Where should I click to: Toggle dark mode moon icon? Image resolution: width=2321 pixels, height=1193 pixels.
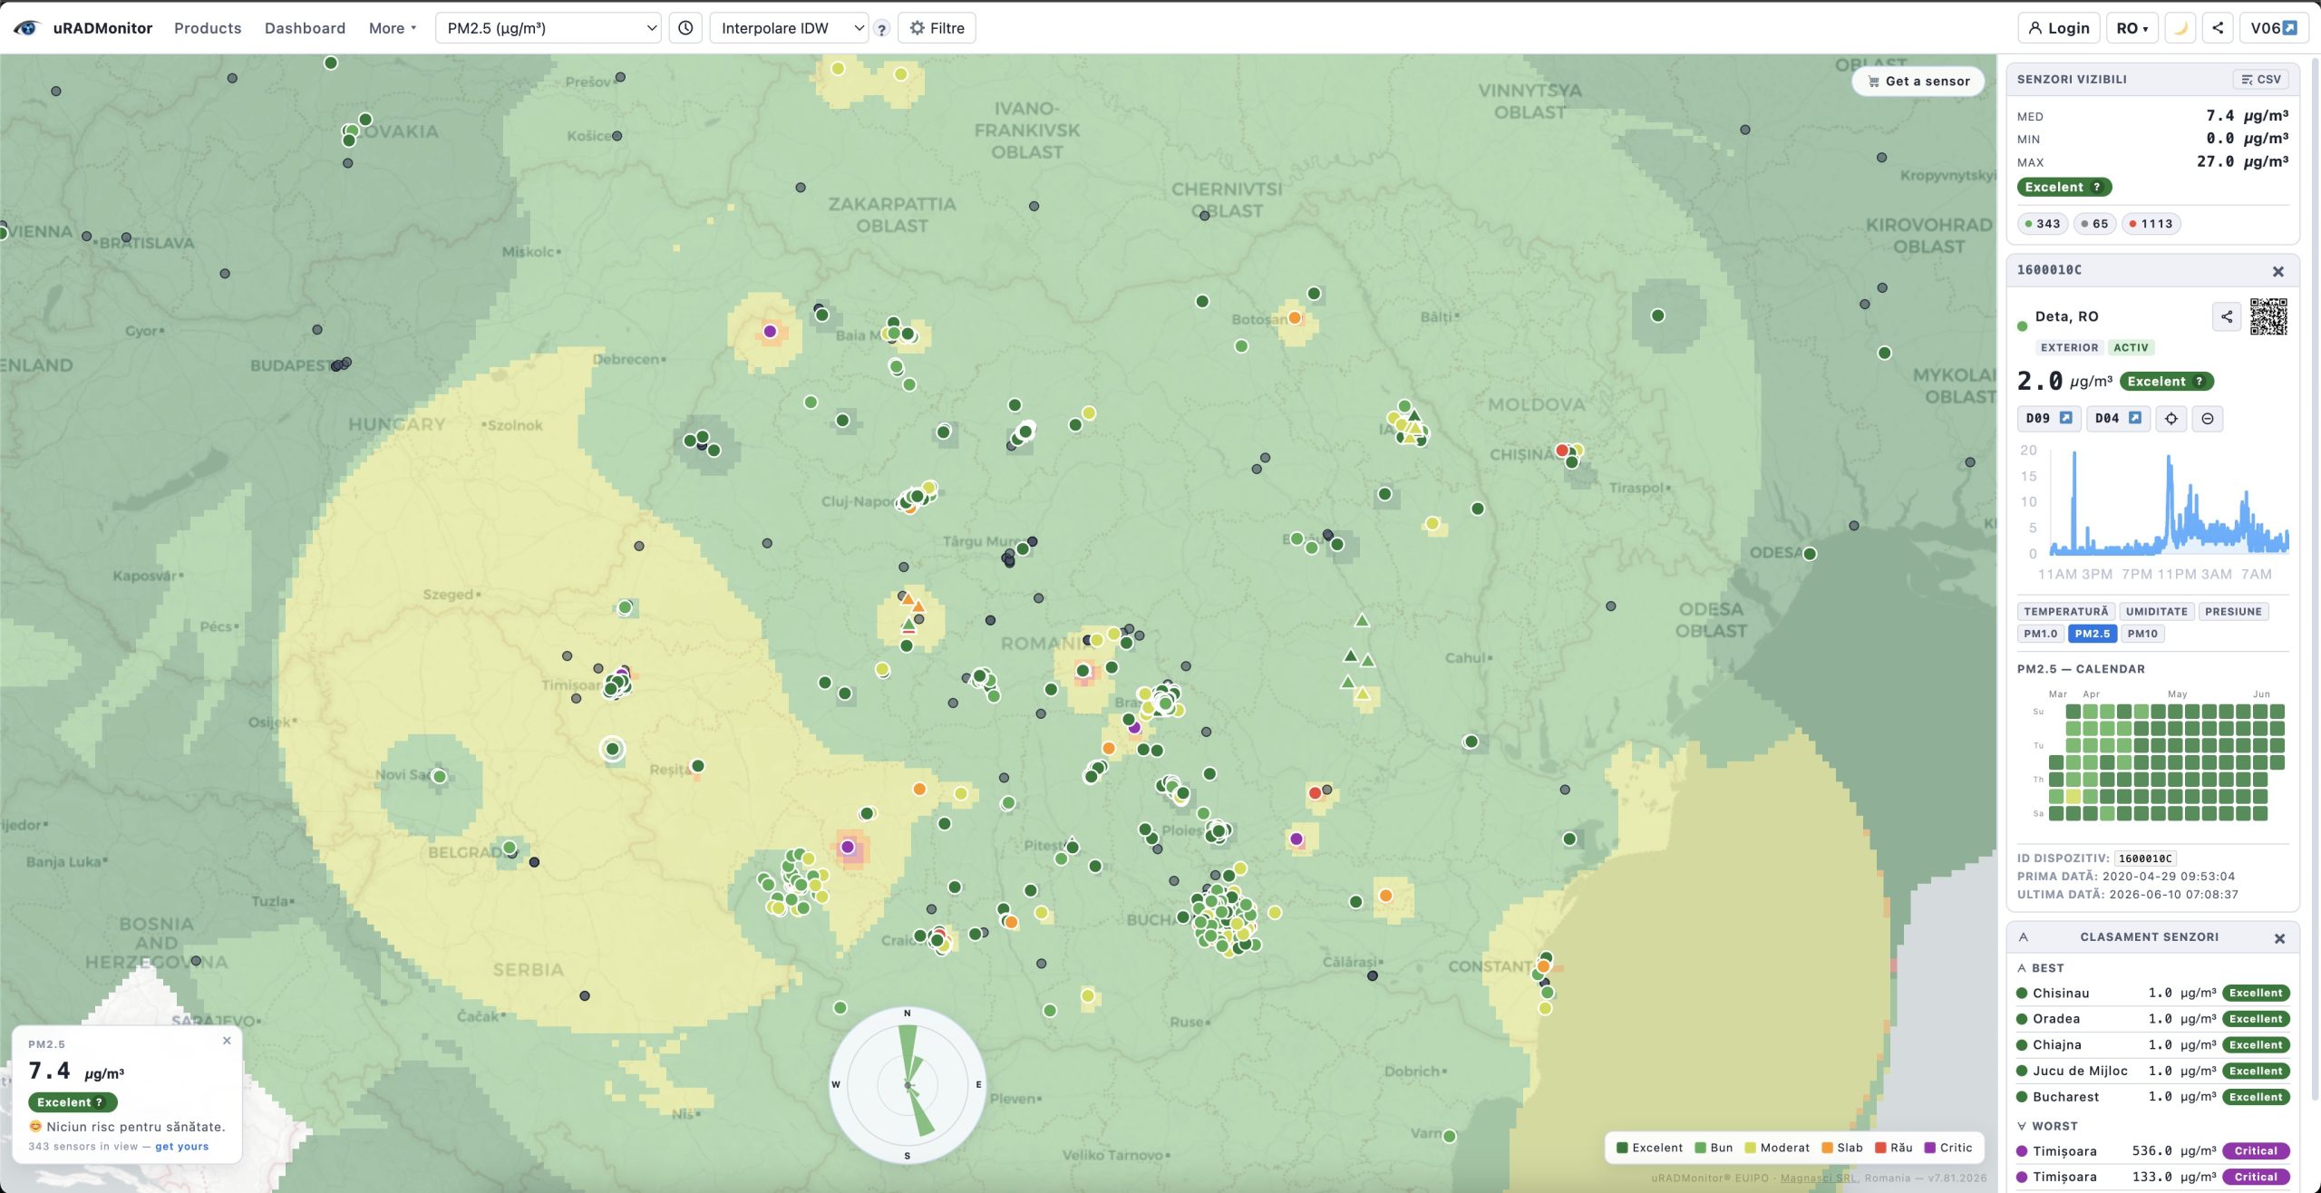pos(2180,28)
